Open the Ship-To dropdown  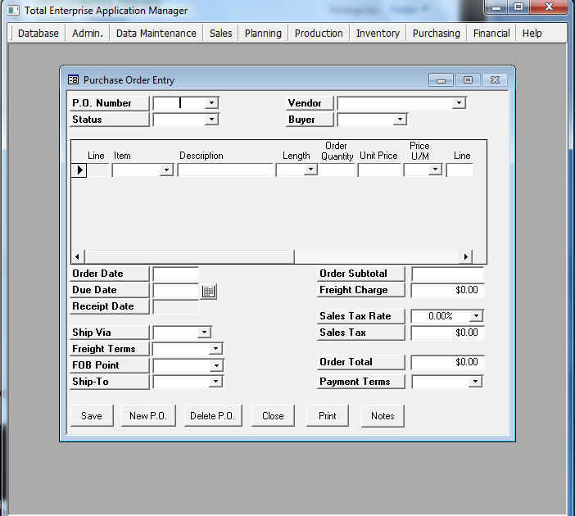point(215,382)
